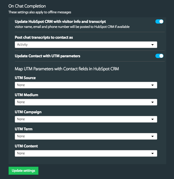Click the Map UTM Parameters section heading

(67, 69)
